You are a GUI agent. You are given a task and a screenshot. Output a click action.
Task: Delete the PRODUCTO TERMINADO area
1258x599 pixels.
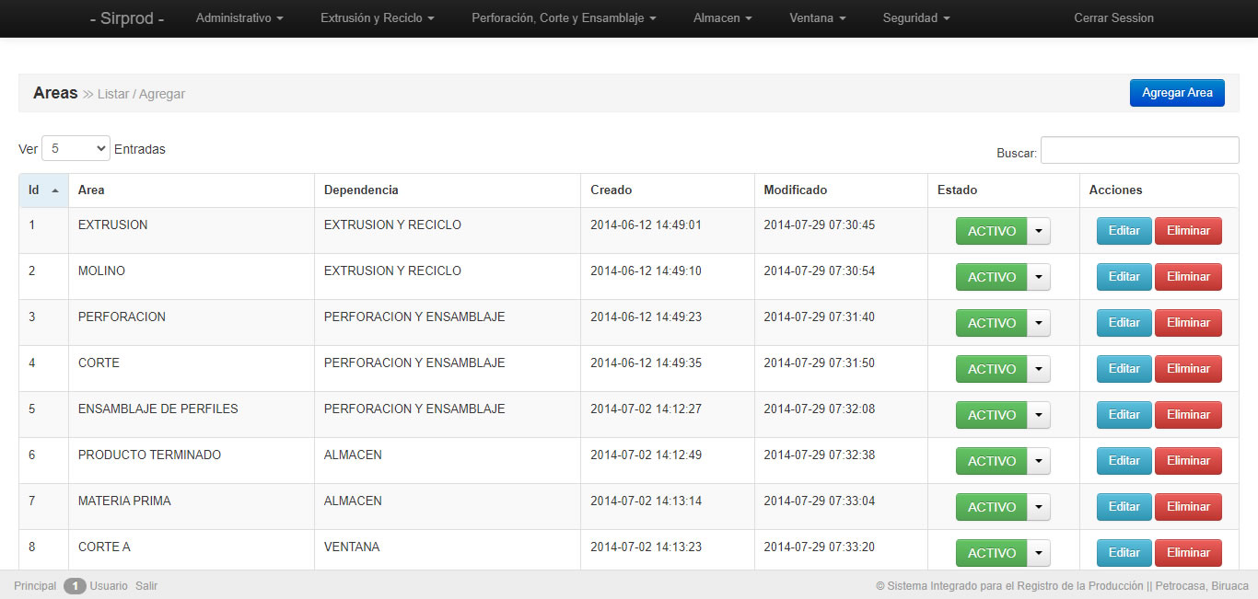click(1188, 461)
